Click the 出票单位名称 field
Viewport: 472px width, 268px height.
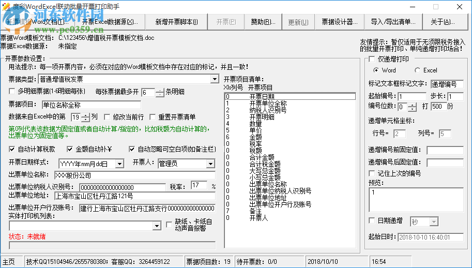(135, 175)
